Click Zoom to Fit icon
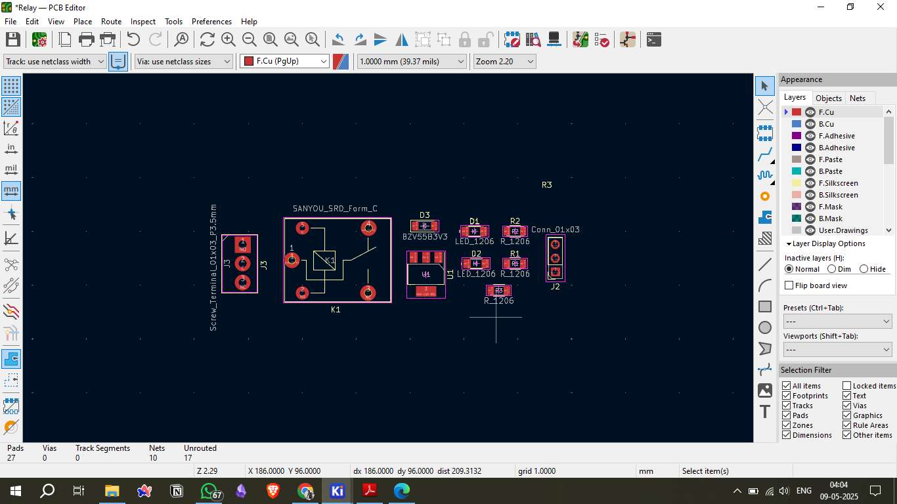The height and width of the screenshot is (504, 897). 271,39
